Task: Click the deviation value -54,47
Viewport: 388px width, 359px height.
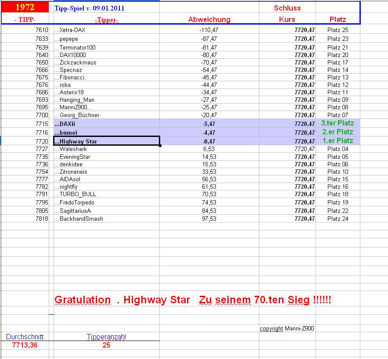Action: pyautogui.click(x=209, y=70)
